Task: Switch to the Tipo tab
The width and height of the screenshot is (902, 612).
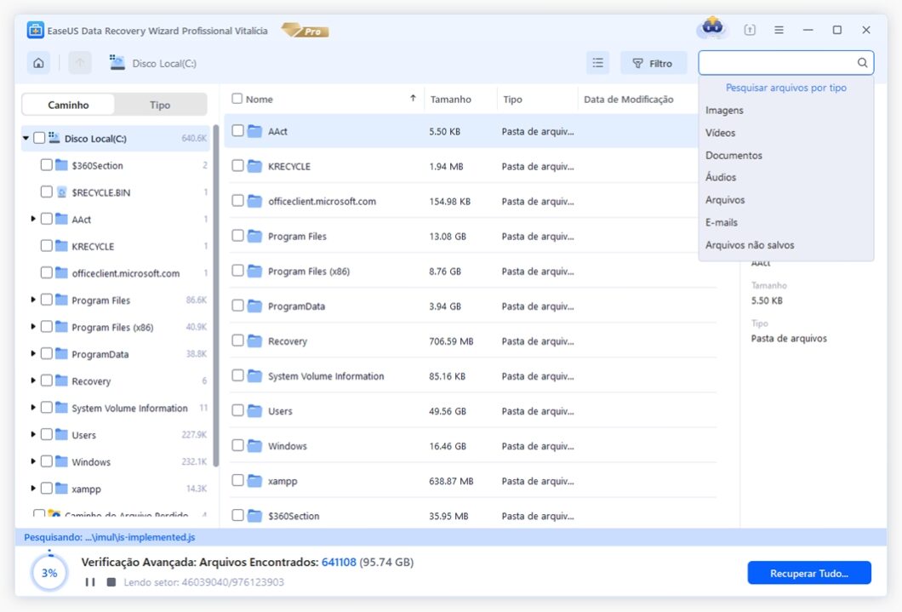Action: point(160,105)
